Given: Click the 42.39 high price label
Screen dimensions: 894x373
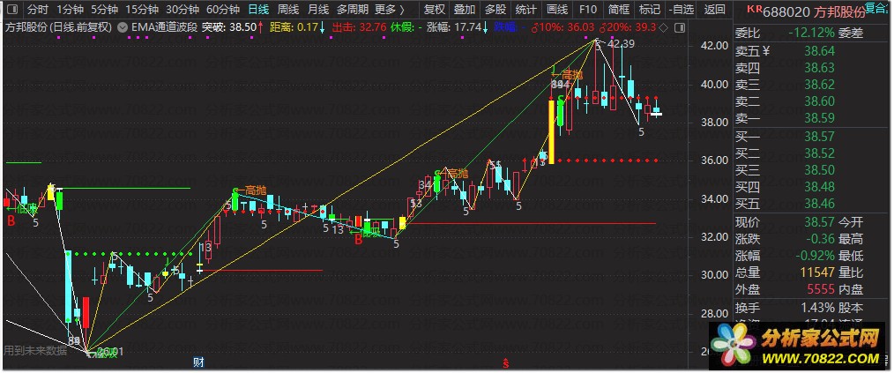Looking at the screenshot, I should pos(622,44).
